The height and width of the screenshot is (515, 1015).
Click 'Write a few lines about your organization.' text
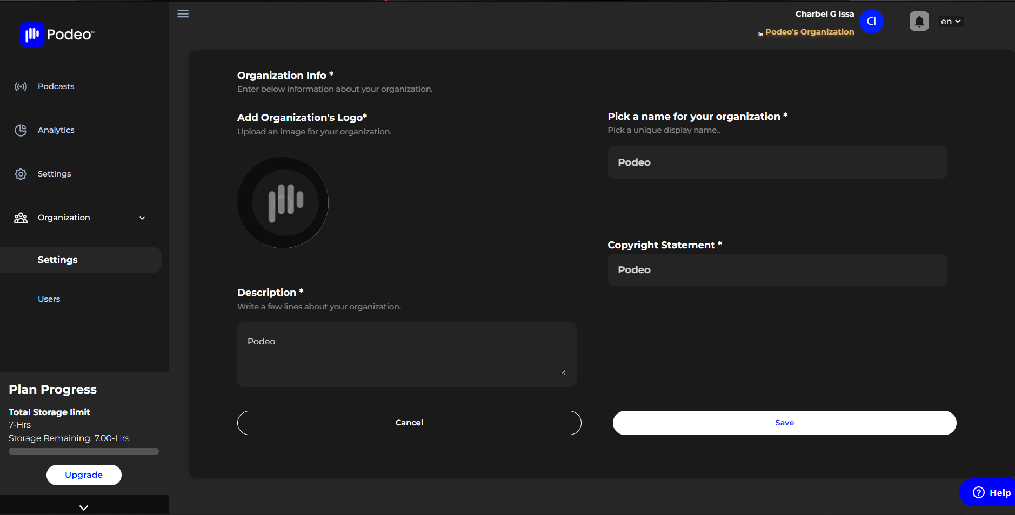point(319,307)
